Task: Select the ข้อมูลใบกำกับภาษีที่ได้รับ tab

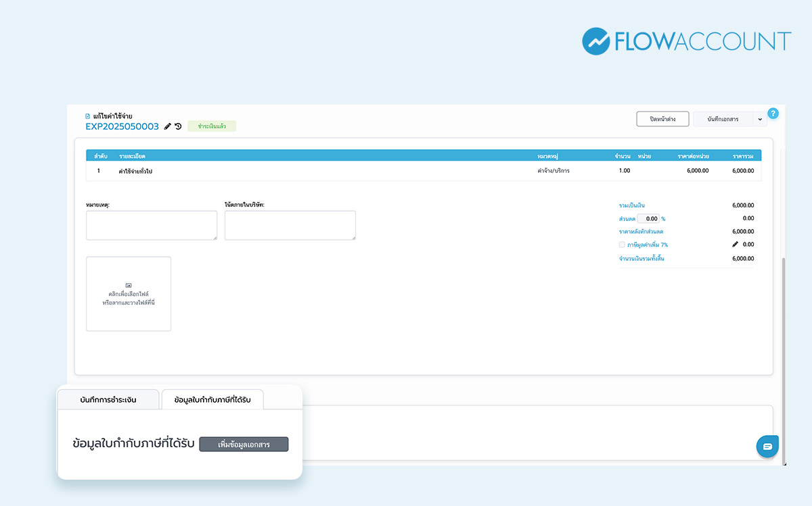Action: click(x=212, y=400)
